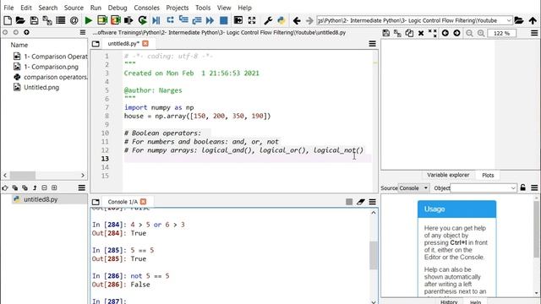Zoom in the plot

click(x=481, y=33)
